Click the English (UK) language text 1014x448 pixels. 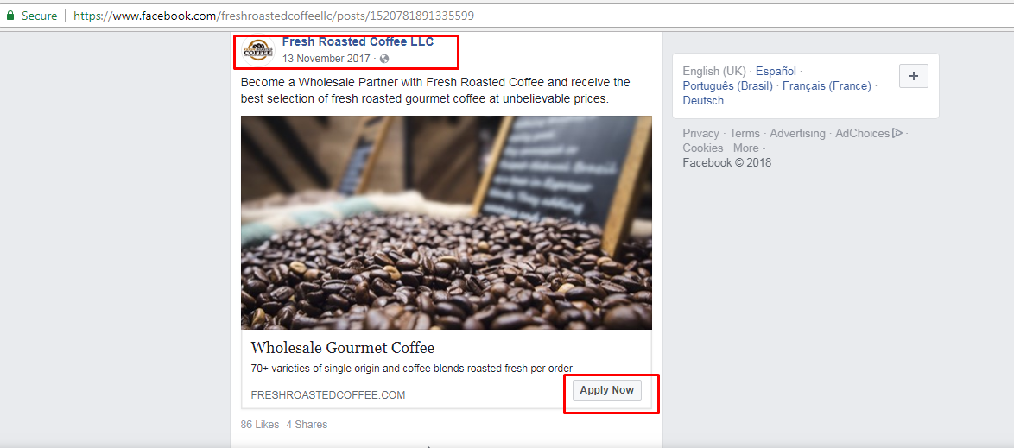(x=714, y=71)
